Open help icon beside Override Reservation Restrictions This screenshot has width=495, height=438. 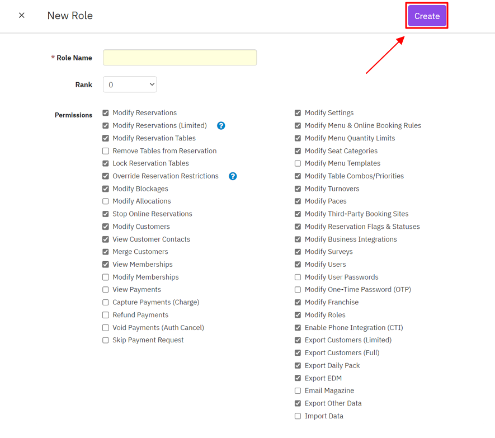click(233, 176)
